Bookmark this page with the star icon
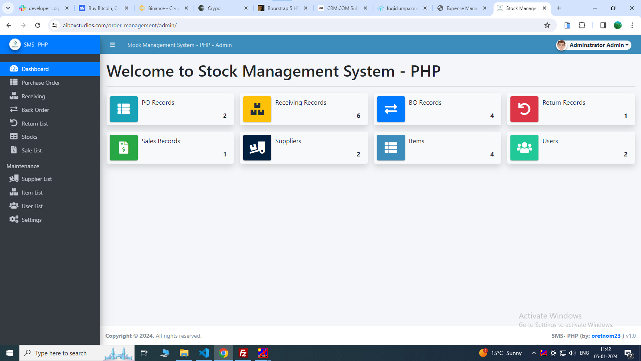Viewport: 641px width, 361px height. click(547, 25)
